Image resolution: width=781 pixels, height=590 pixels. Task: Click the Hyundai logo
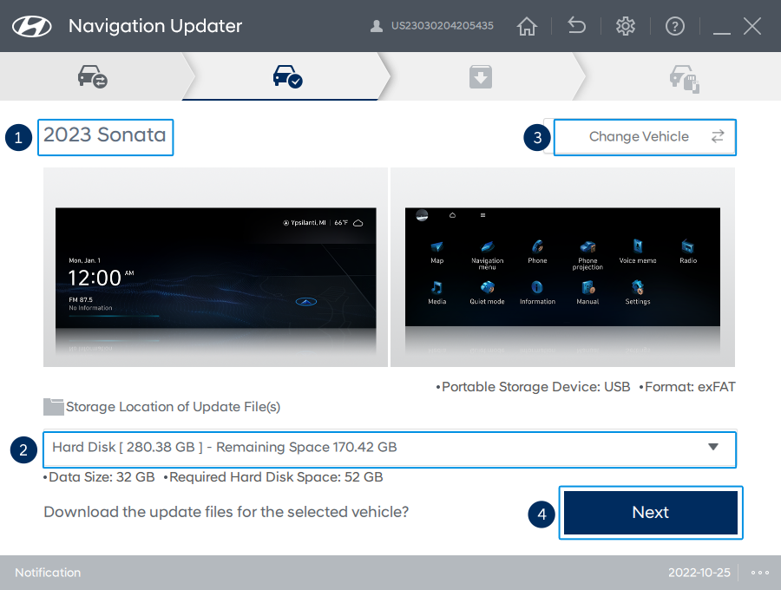click(x=34, y=26)
